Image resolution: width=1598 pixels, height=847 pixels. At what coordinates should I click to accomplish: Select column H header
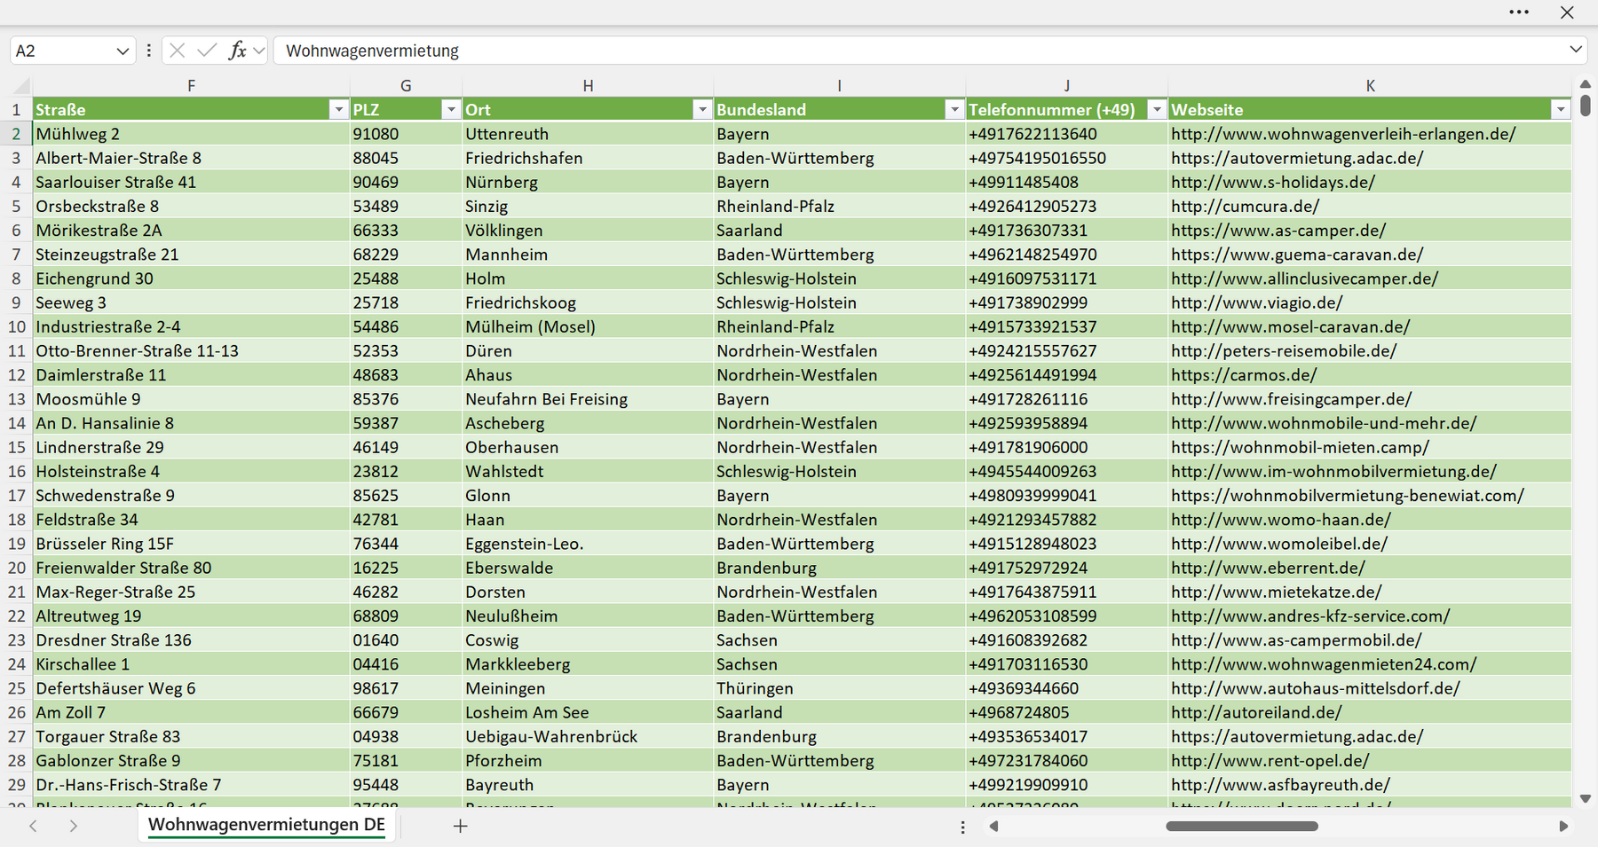coord(588,86)
